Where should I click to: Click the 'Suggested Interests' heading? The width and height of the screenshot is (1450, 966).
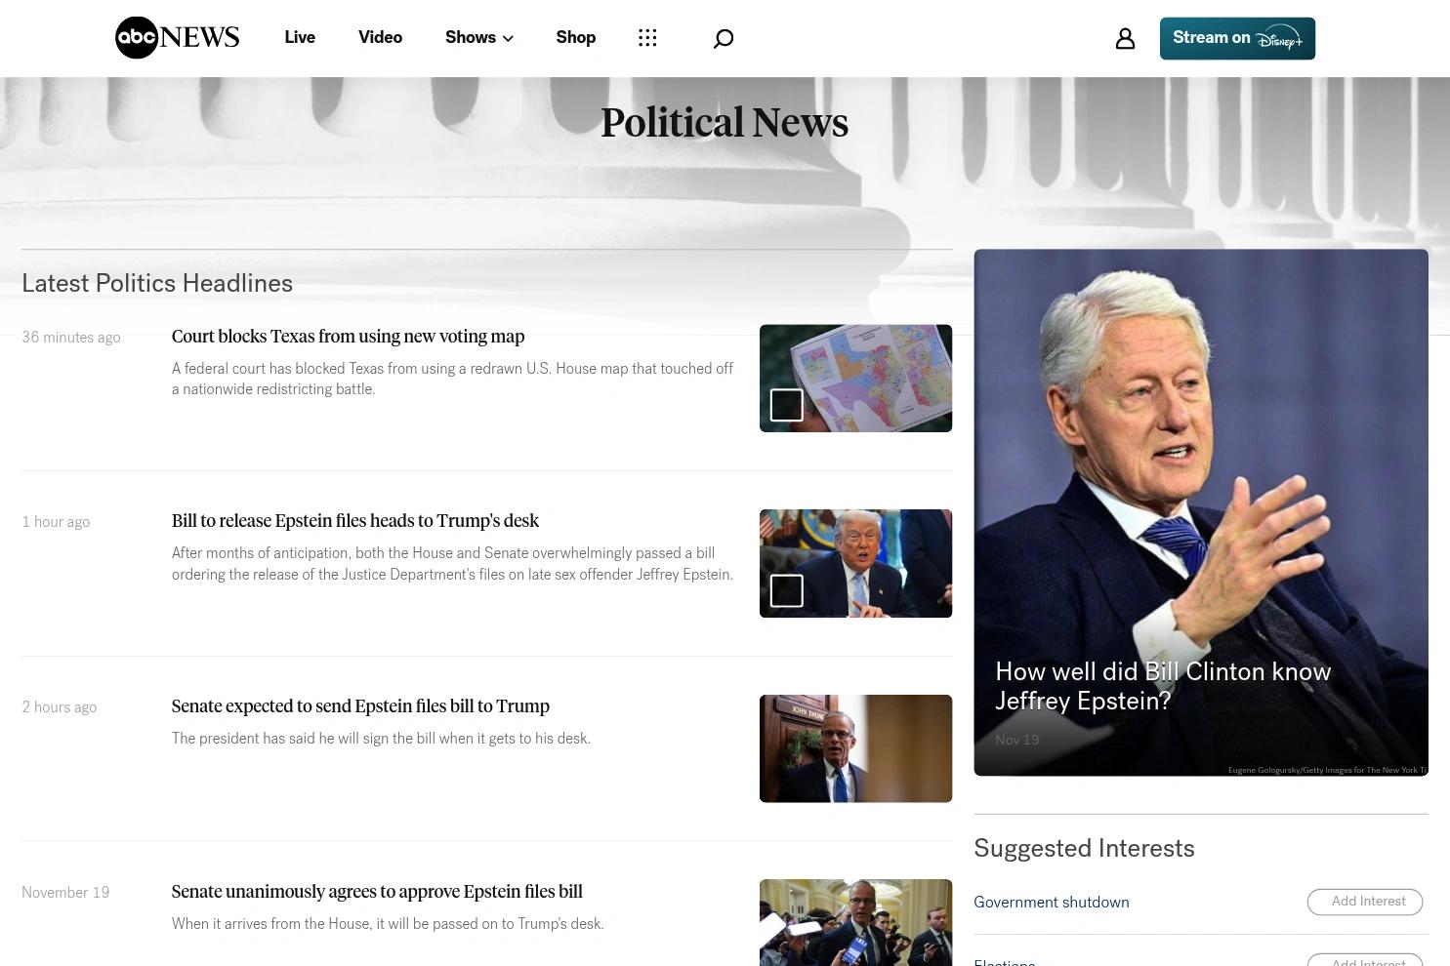click(1084, 848)
